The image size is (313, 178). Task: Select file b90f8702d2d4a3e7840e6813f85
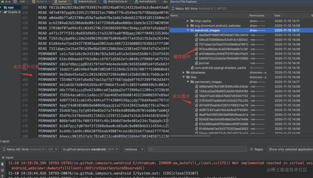click(223, 59)
